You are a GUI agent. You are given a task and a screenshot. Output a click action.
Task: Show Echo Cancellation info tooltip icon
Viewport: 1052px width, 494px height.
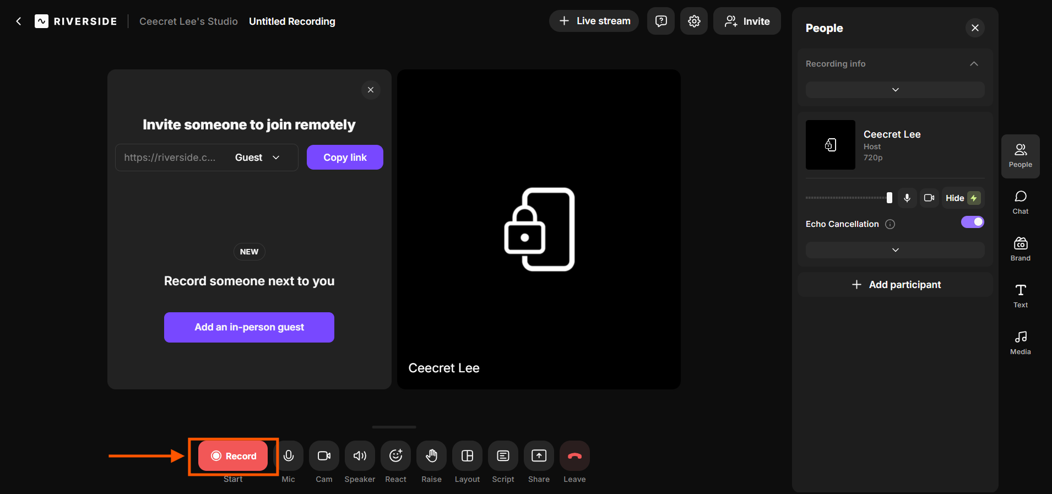tap(890, 224)
